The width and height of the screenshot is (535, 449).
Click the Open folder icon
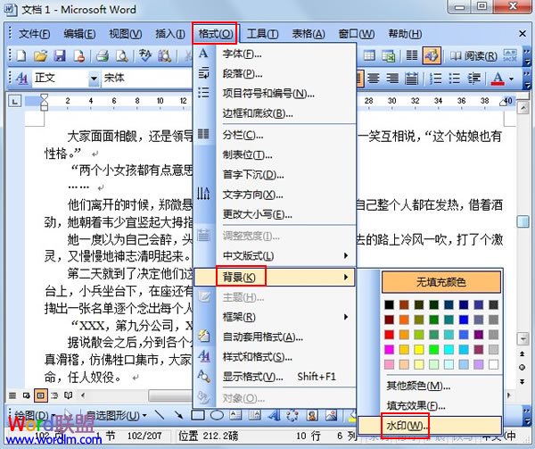[x=39, y=55]
